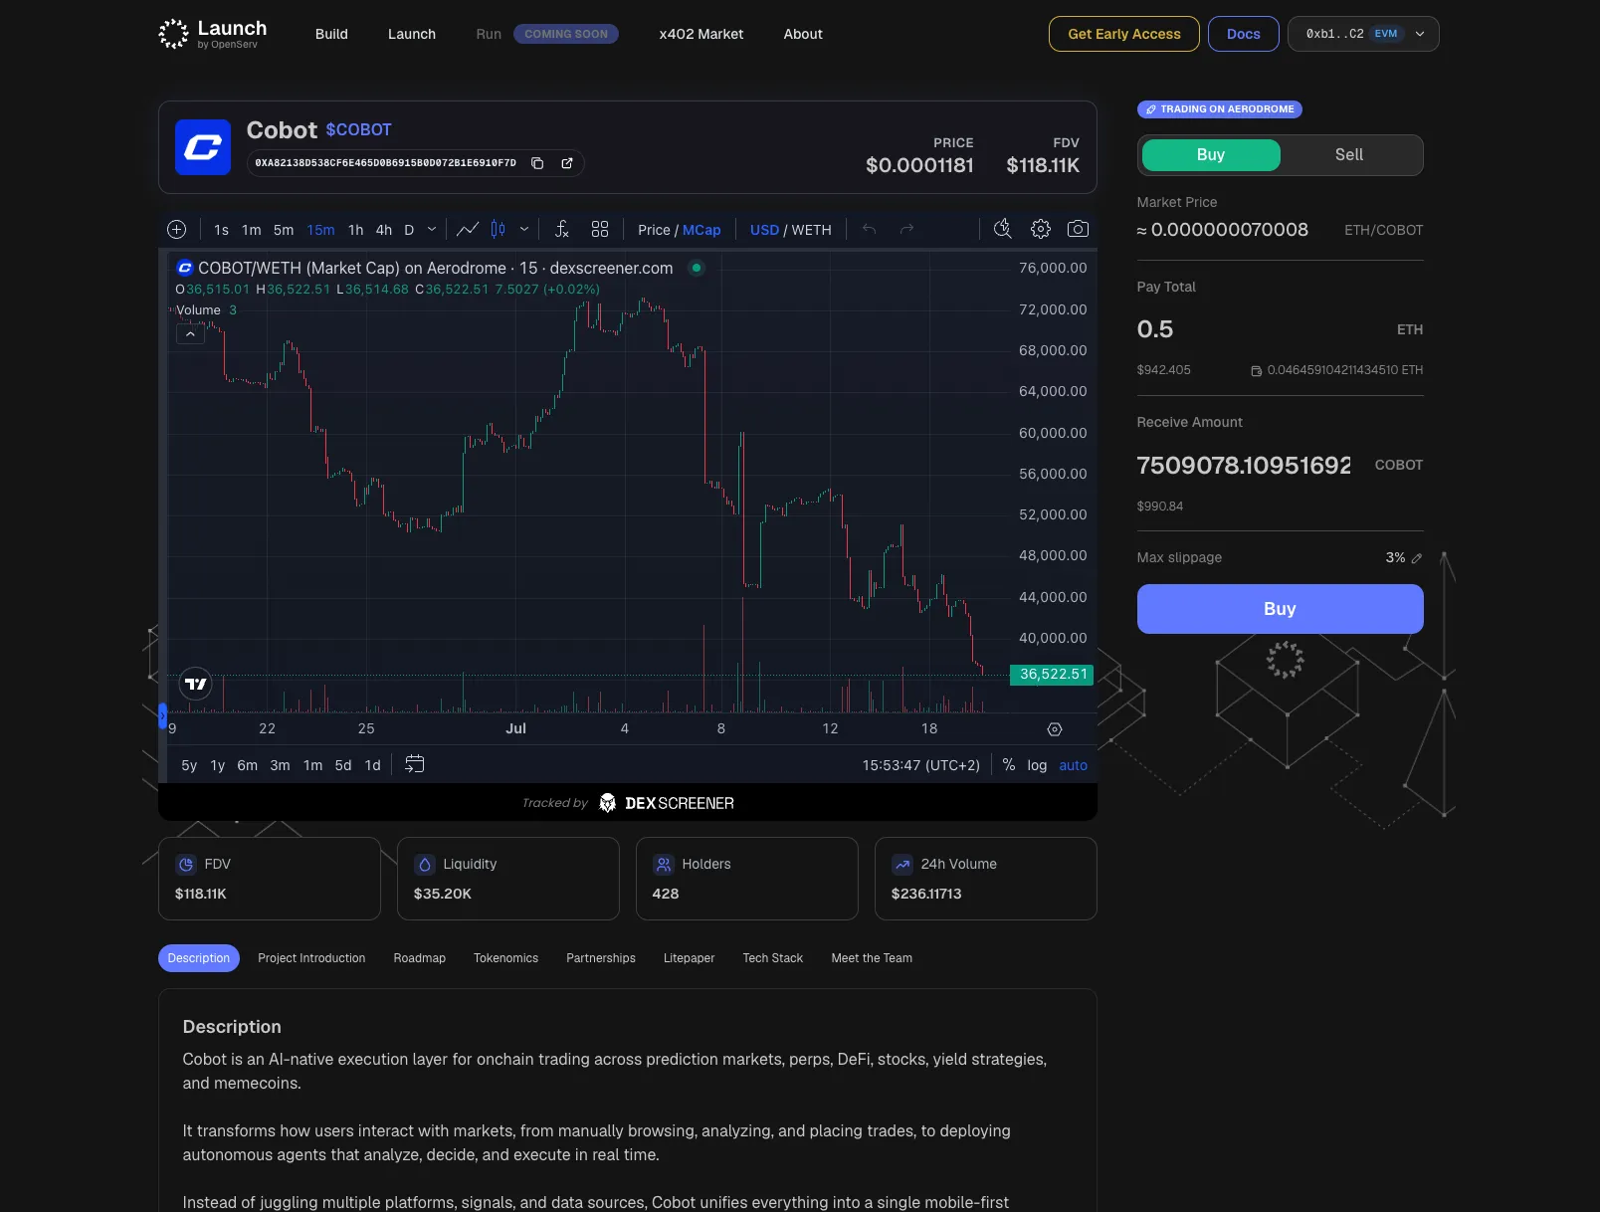Toggle chart to MCap view
This screenshot has width=1600, height=1212.
click(701, 230)
